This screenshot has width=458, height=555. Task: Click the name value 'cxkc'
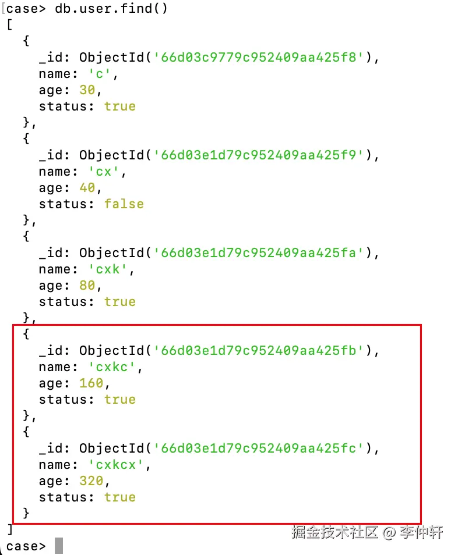(112, 367)
